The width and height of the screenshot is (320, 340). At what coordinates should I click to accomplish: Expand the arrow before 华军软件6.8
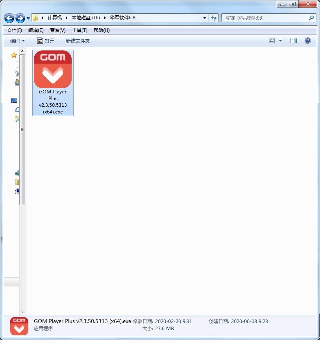pos(105,18)
